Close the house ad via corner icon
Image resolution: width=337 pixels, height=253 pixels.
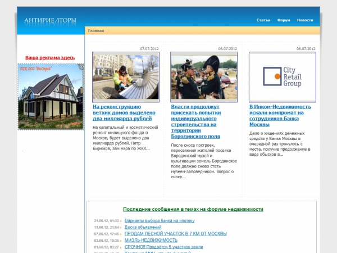pyautogui.click(x=81, y=67)
